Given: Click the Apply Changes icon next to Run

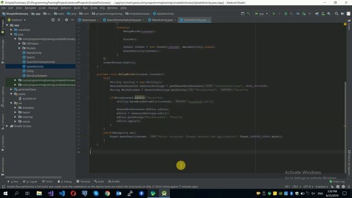Looking at the screenshot, I should [279, 14].
